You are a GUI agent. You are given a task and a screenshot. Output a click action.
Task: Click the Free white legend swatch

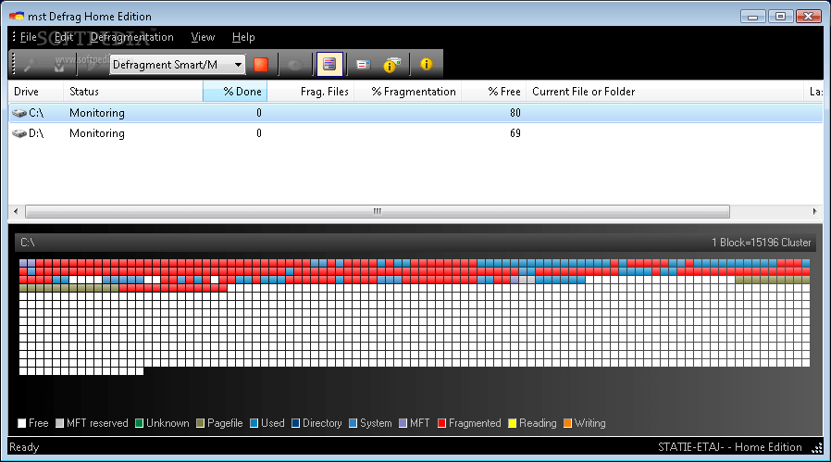[21, 423]
